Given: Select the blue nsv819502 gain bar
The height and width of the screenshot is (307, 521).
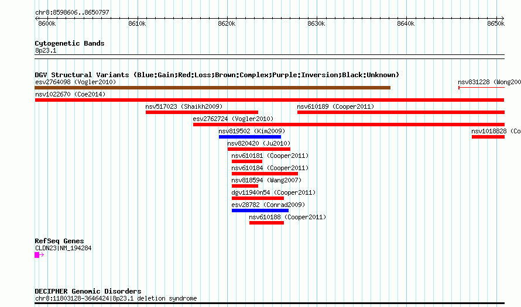Looking at the screenshot, I should tap(250, 137).
